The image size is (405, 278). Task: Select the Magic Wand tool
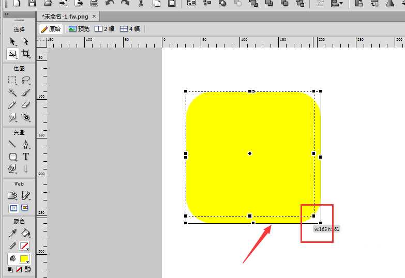click(x=12, y=92)
